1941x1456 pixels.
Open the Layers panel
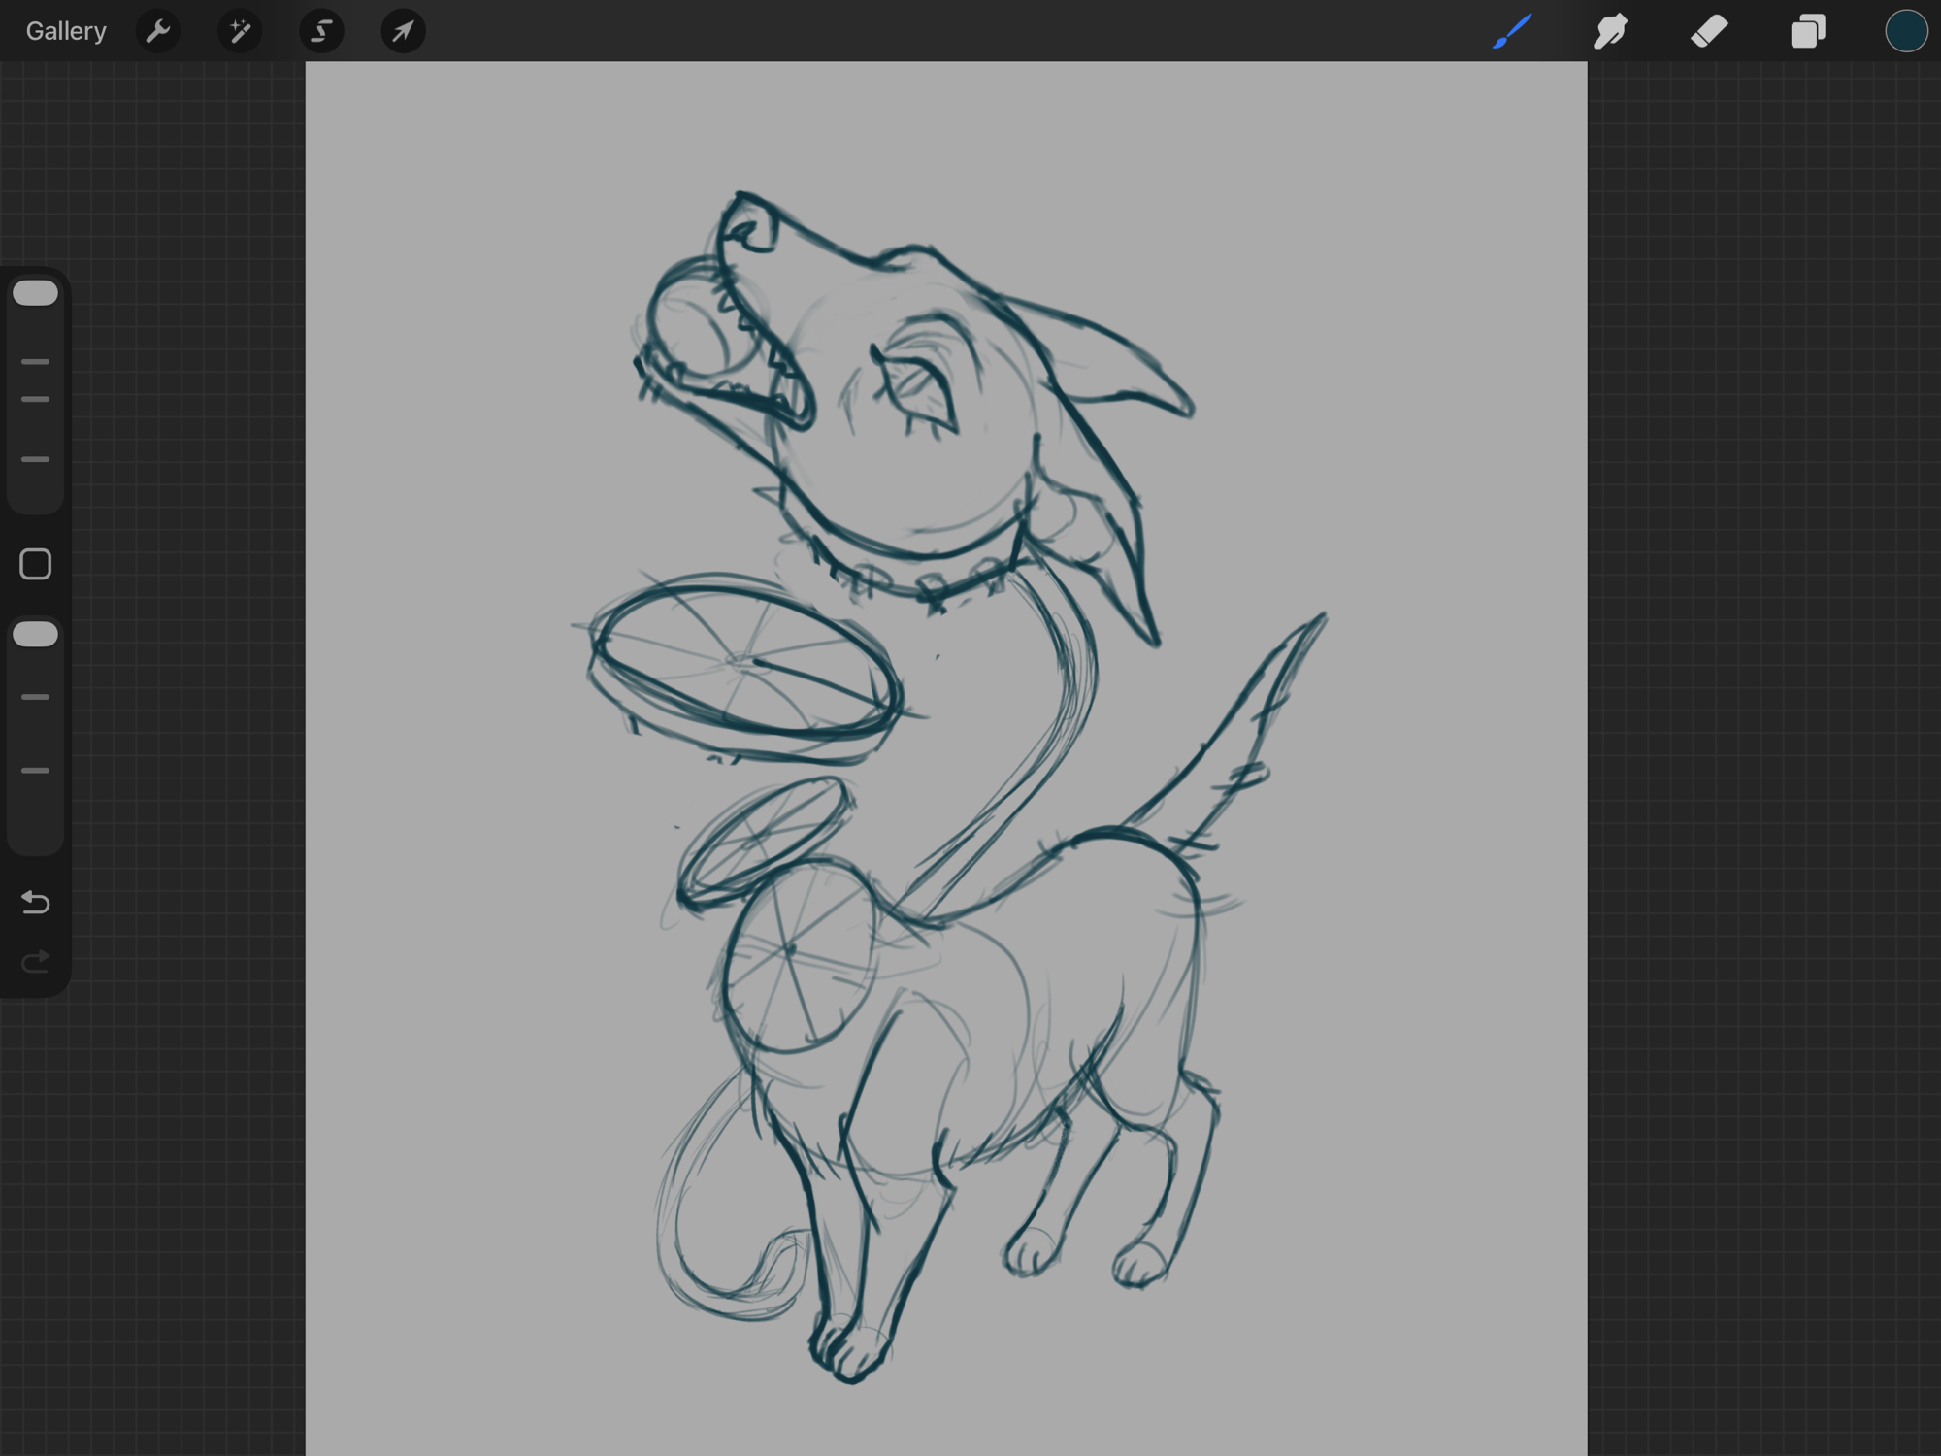click(x=1807, y=31)
